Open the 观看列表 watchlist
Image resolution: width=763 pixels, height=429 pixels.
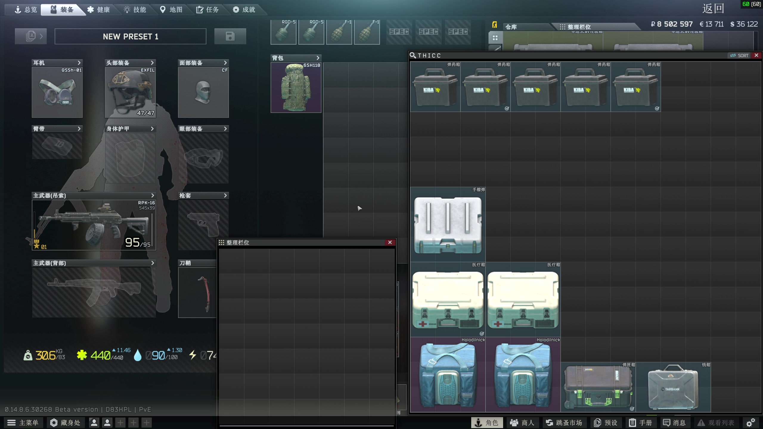(716, 422)
